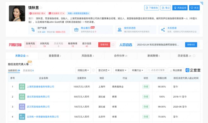The height and width of the screenshot is (123, 208).
Task: Open the 登记状态 dropdown filter
Action: coord(104,70)
